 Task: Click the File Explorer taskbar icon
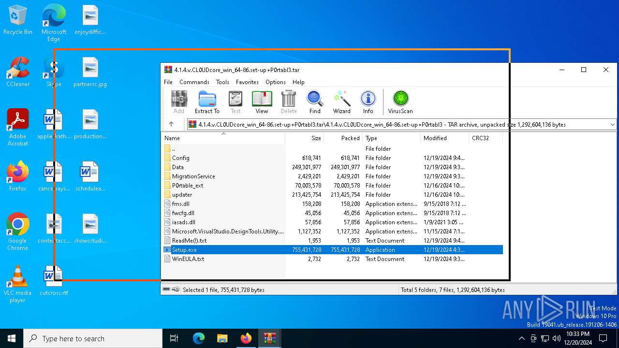(x=222, y=338)
